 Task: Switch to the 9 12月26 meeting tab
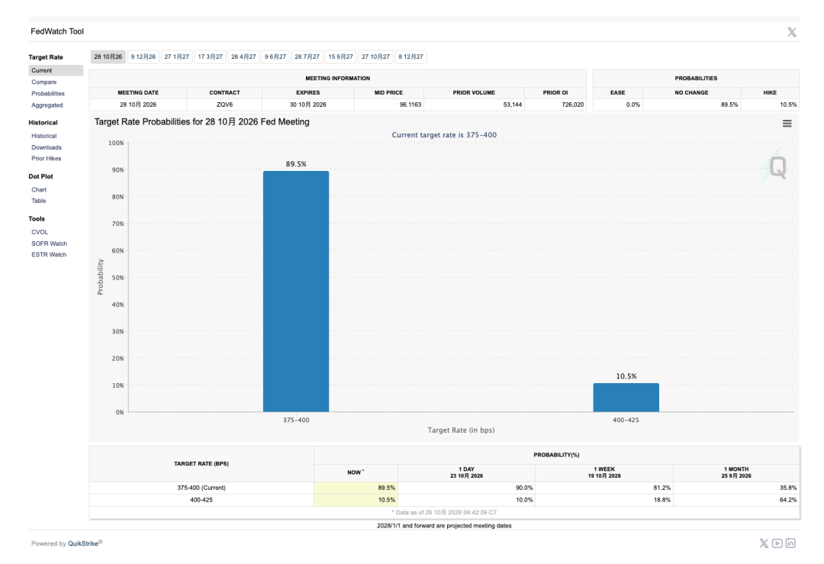[x=143, y=56]
